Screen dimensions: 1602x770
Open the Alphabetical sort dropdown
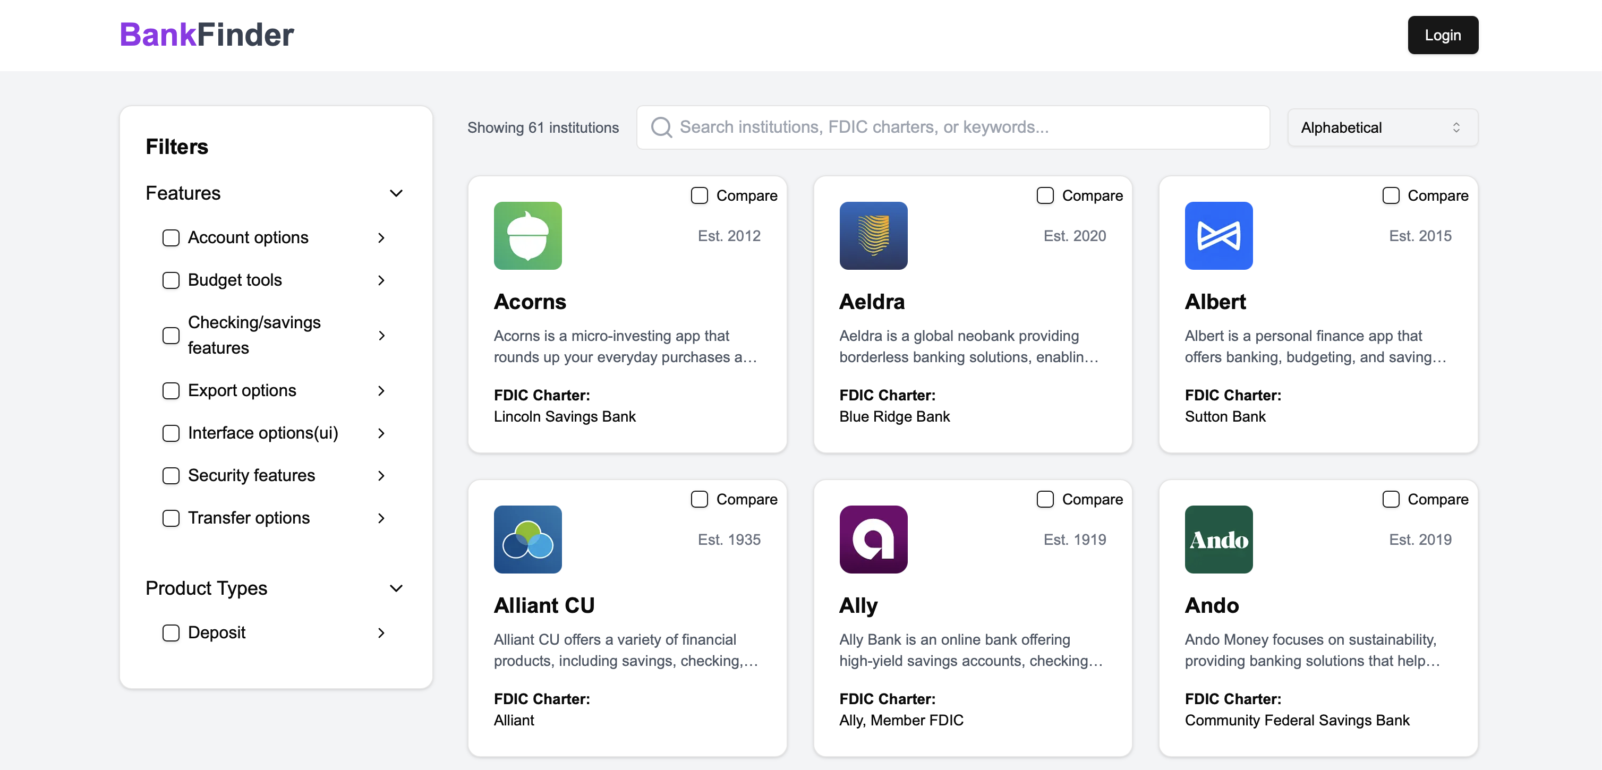point(1382,127)
